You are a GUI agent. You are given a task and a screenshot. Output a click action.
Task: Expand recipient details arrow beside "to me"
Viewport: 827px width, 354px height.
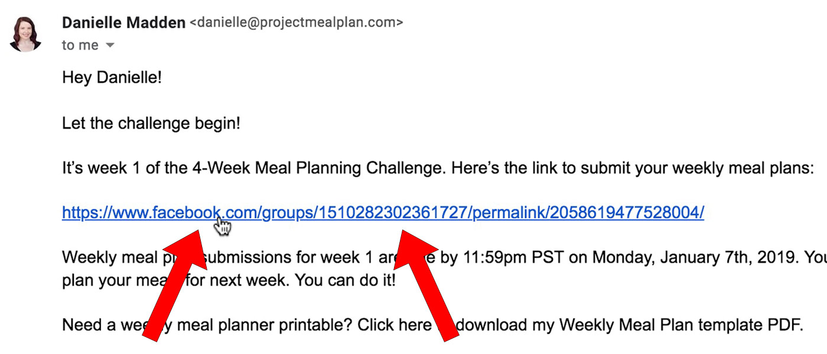pyautogui.click(x=110, y=45)
